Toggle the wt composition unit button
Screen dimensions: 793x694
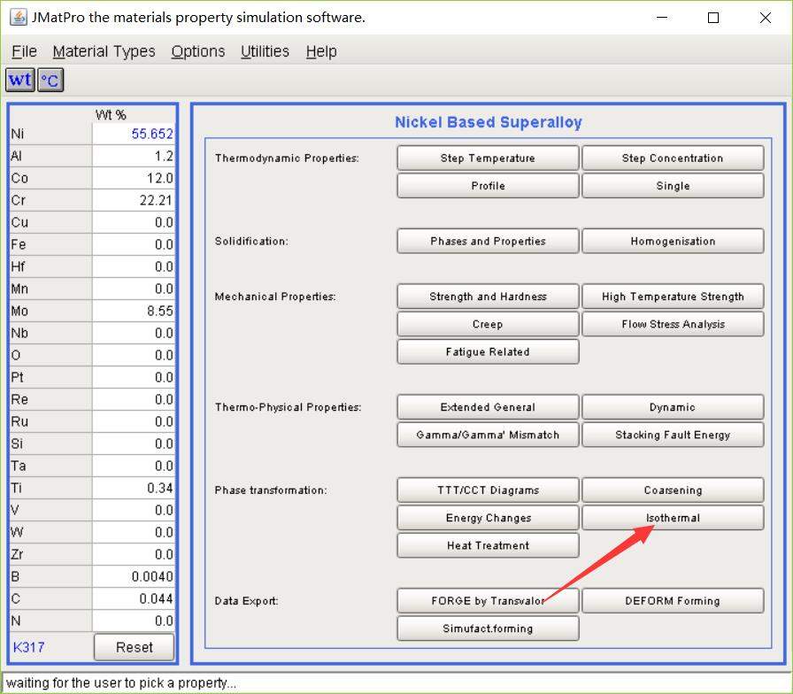[20, 80]
